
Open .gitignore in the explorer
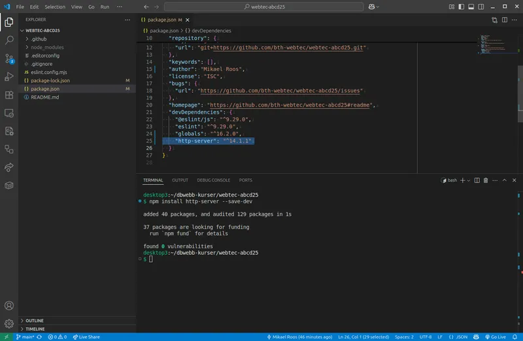76,63
